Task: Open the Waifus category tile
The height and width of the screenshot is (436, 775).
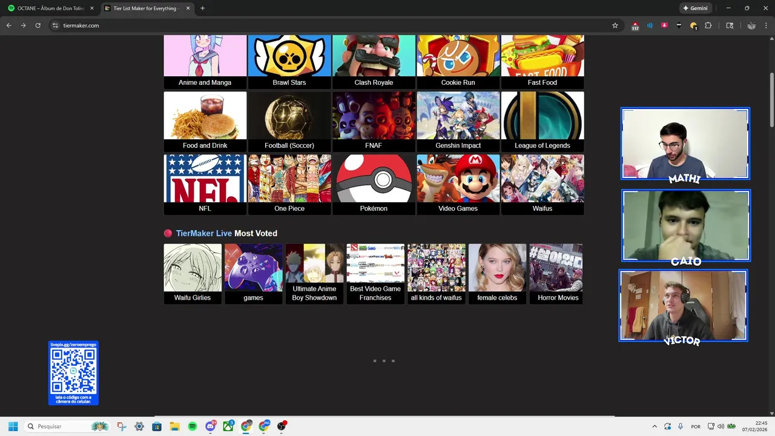Action: tap(542, 185)
